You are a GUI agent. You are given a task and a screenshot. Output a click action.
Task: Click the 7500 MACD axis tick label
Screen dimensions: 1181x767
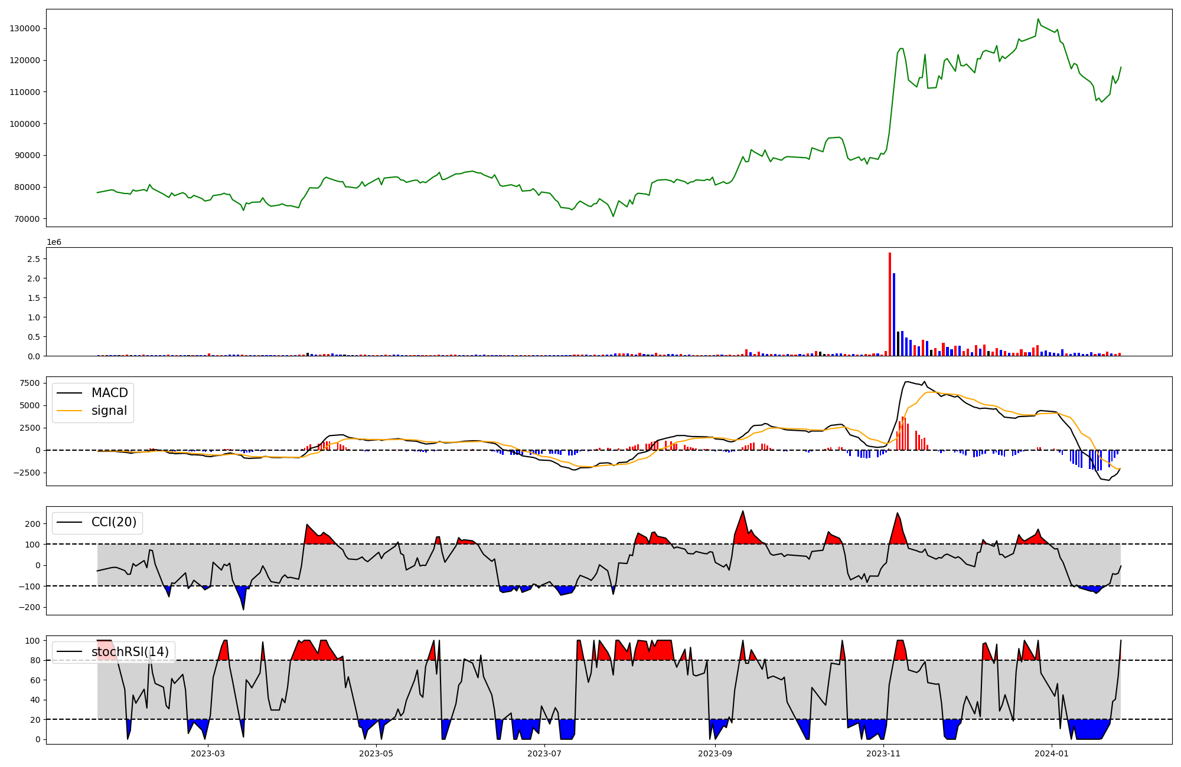click(30, 383)
